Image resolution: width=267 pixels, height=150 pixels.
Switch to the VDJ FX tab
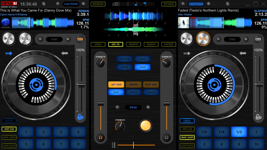pyautogui.click(x=115, y=44)
